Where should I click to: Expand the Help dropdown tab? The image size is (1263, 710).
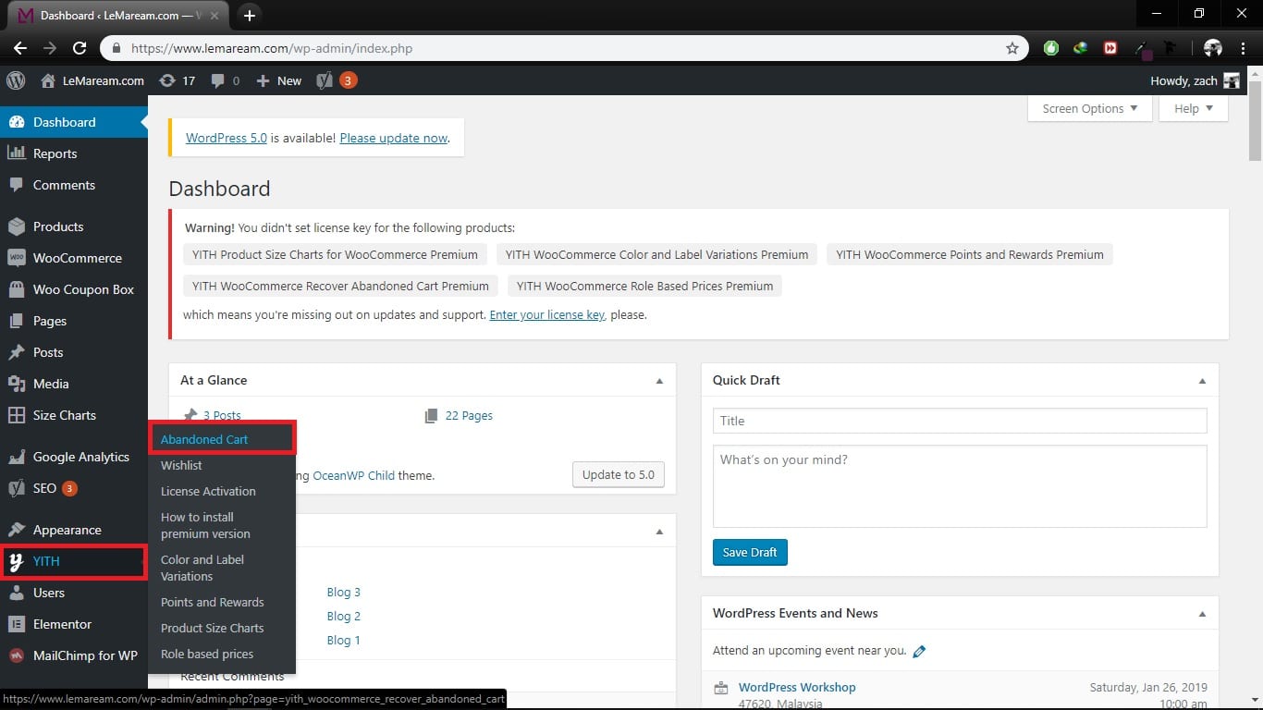coord(1194,108)
